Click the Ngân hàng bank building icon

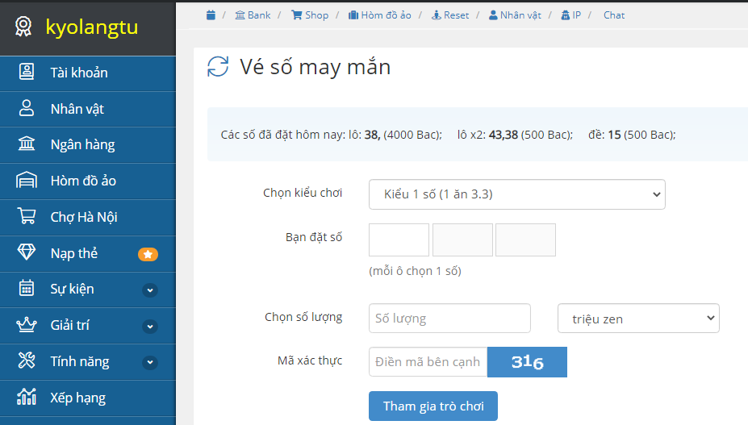pyautogui.click(x=27, y=144)
